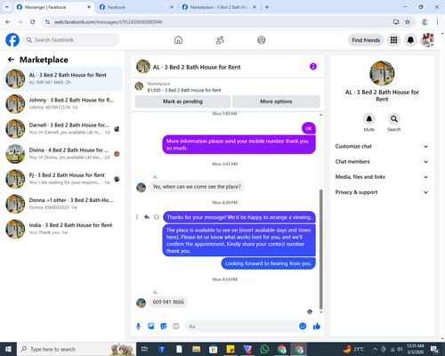Expand Chat members section
Screen dimensions: 445x356
[382, 162]
